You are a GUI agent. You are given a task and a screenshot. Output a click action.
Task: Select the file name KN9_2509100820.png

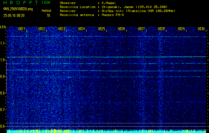coord(18,9)
